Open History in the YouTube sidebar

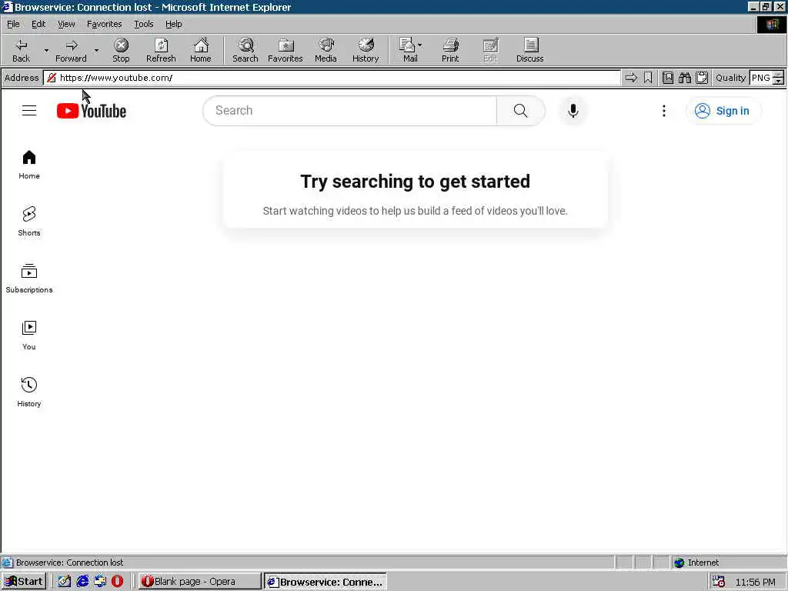coord(29,392)
